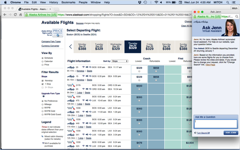The height and width of the screenshot is (150, 240).
Task: Click Chrome's forward arrow
Action: [x=10, y=15]
